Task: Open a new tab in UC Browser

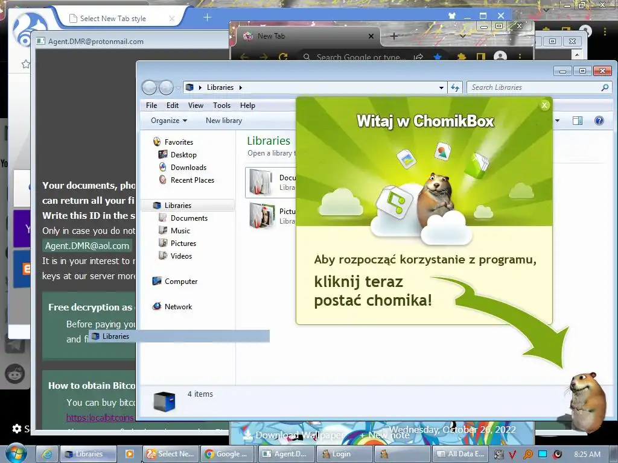Action: click(207, 17)
